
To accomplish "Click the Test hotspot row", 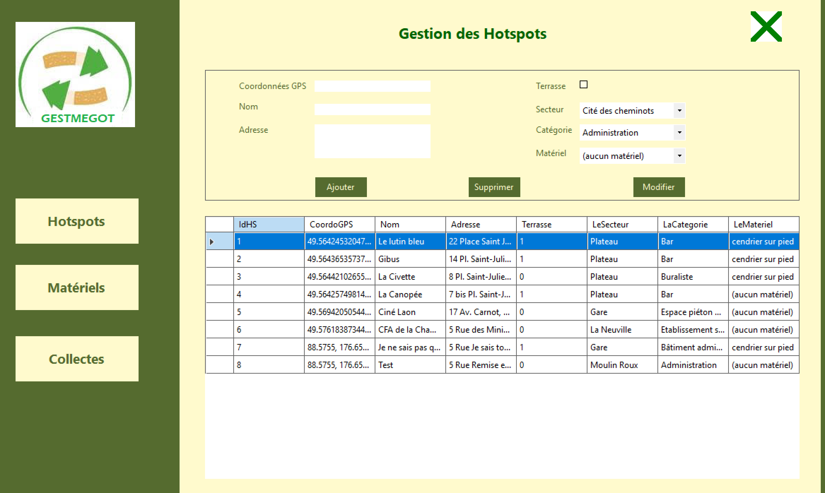I will point(410,365).
